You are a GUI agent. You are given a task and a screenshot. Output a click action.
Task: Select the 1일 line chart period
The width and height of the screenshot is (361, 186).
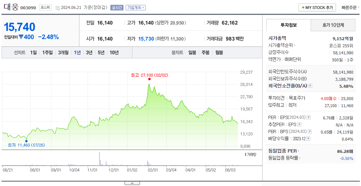34,52
